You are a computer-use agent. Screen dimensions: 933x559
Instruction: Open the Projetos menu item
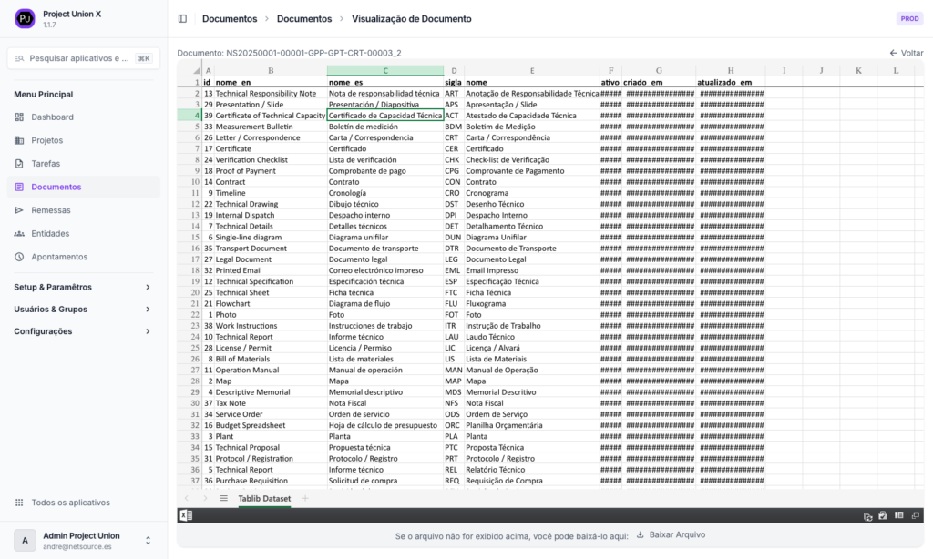(83, 140)
